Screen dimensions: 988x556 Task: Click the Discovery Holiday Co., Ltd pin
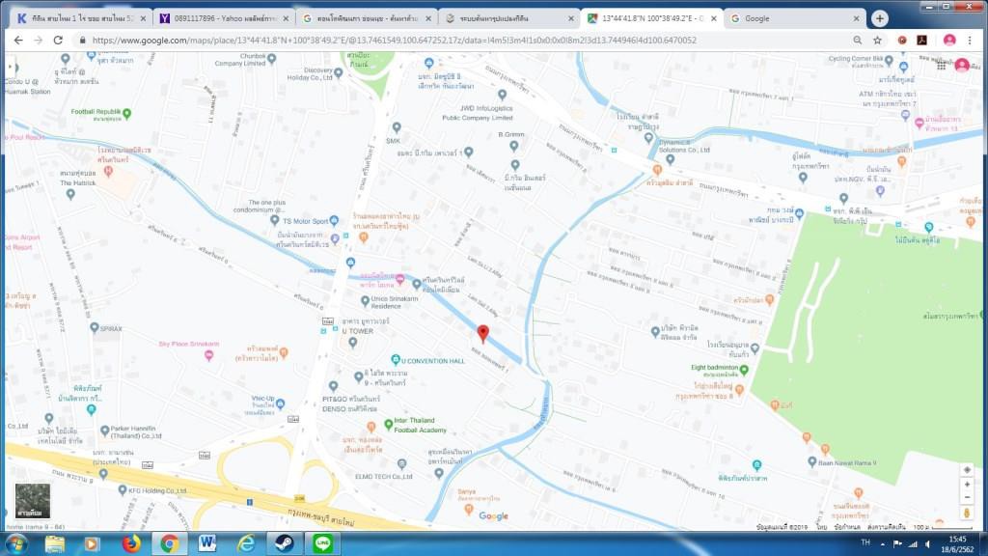click(x=339, y=73)
